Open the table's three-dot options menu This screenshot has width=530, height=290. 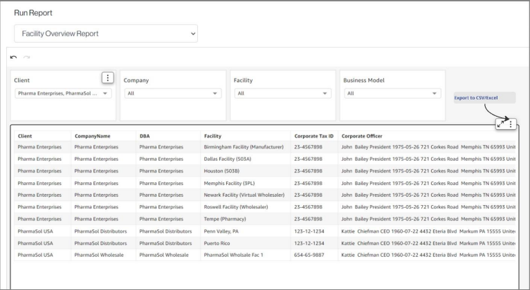coord(511,124)
